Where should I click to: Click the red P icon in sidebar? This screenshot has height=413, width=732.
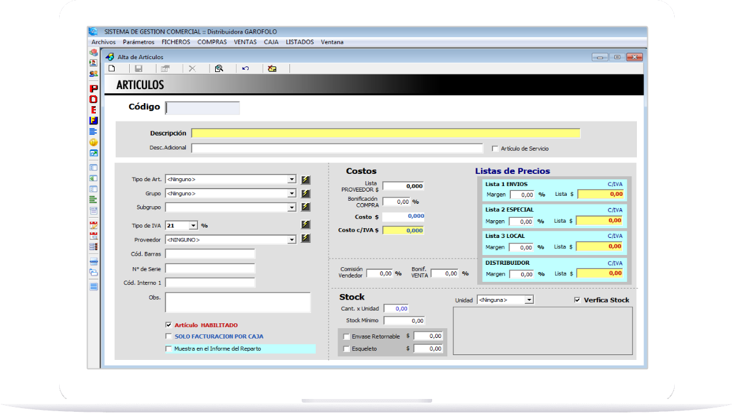pos(93,89)
